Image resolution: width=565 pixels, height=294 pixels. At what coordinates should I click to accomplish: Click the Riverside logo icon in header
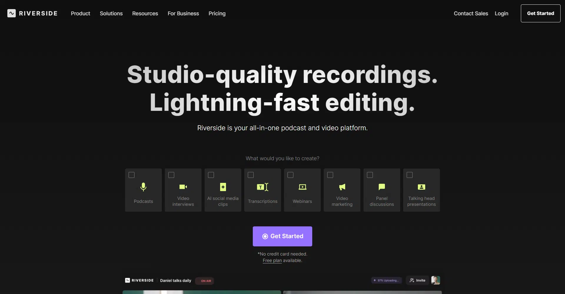click(11, 13)
